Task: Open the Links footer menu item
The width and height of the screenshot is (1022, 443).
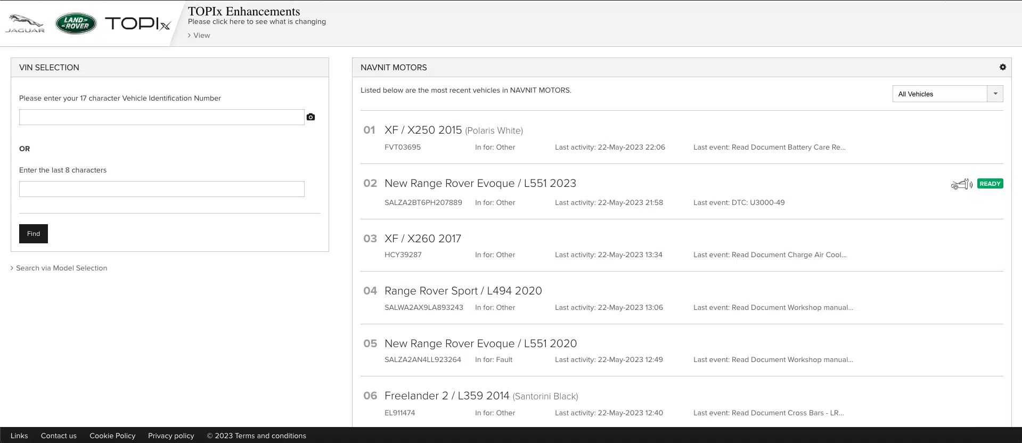Action: click(19, 436)
